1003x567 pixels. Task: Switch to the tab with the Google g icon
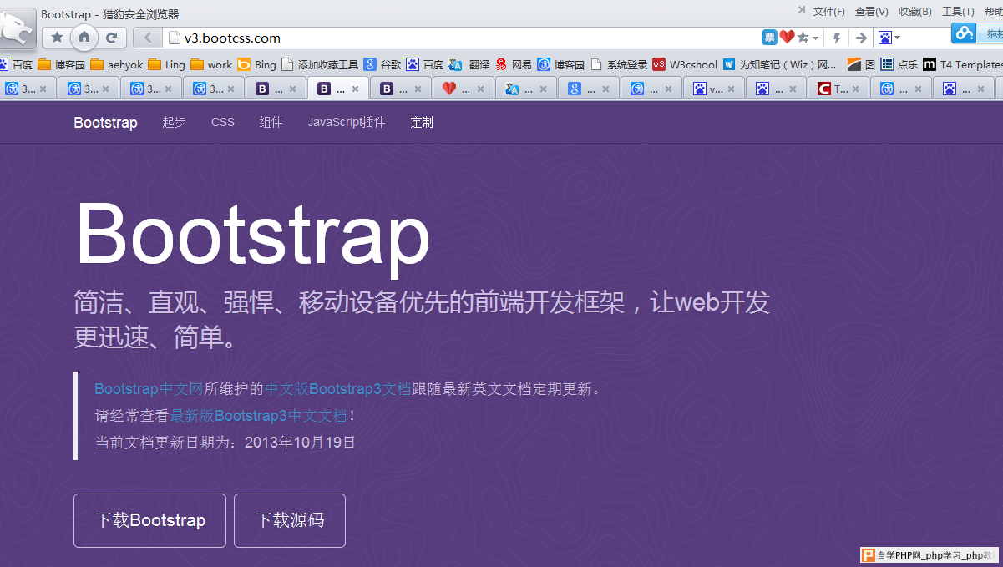click(588, 89)
